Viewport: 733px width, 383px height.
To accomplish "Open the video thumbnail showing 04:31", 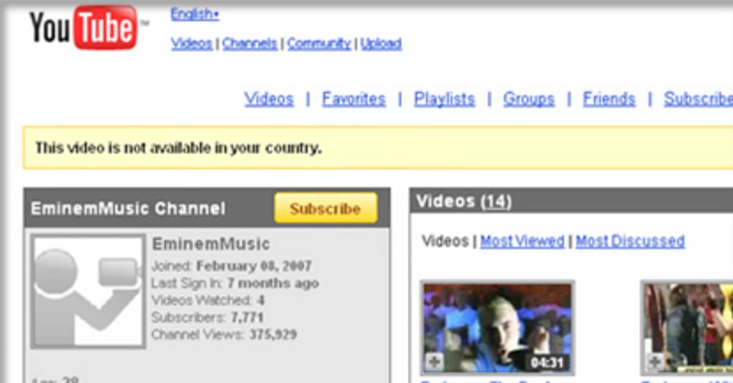I will (x=497, y=328).
